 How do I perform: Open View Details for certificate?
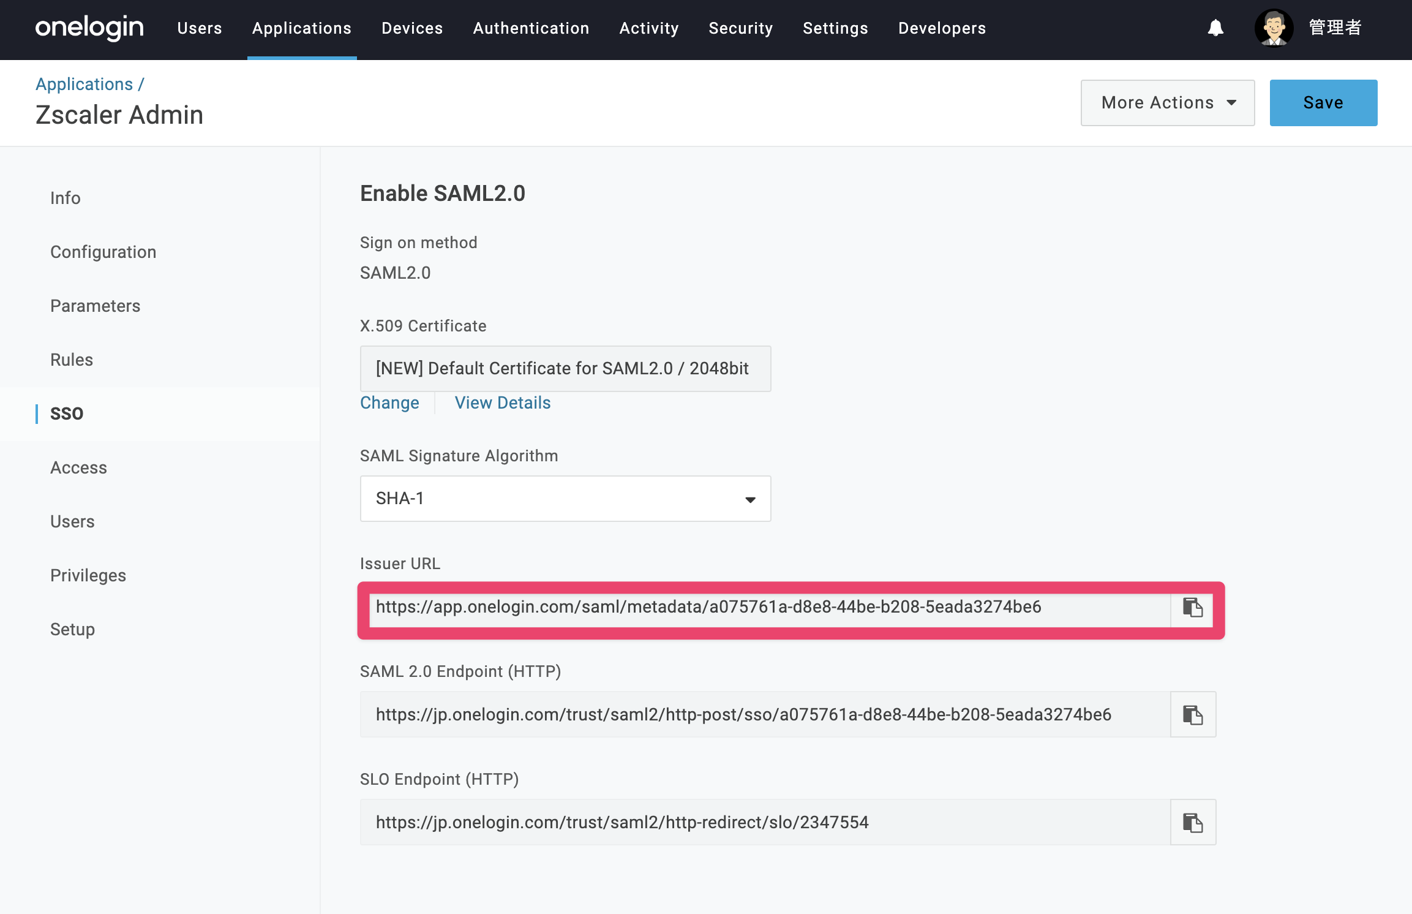pos(503,402)
